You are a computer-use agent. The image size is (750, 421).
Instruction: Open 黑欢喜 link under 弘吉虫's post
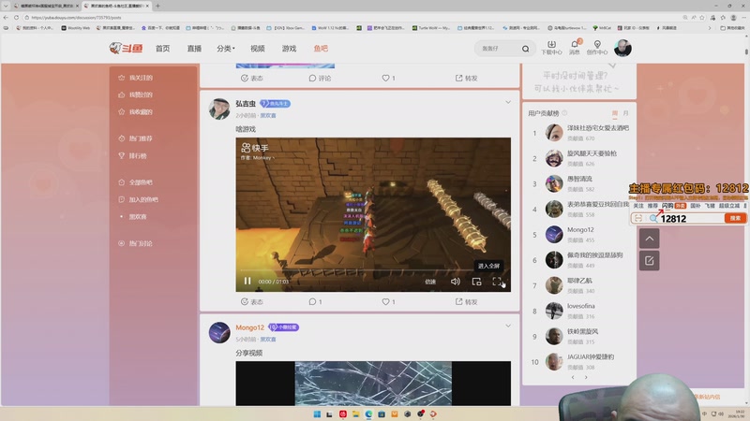click(x=268, y=115)
